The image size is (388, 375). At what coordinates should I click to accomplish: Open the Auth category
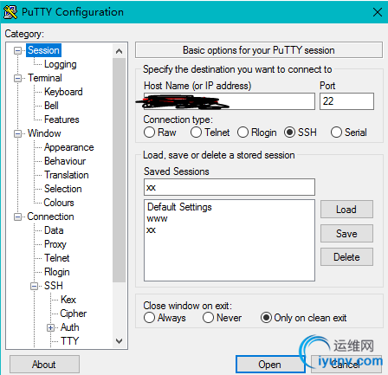(69, 327)
